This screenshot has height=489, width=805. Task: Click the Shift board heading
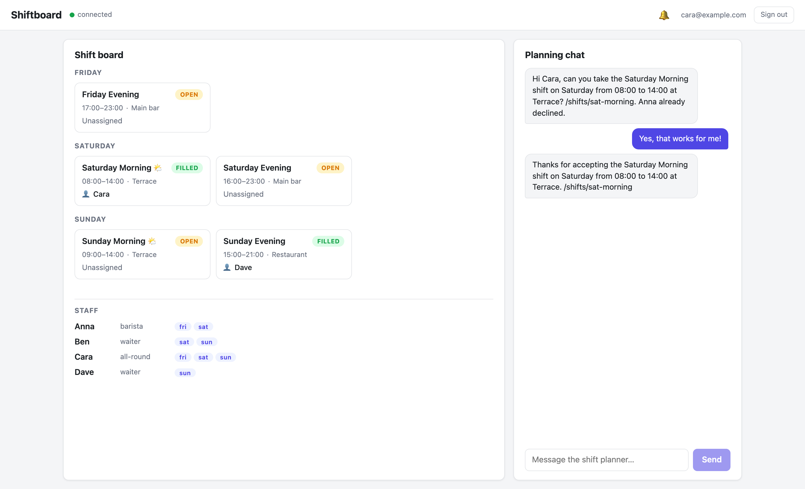click(x=99, y=55)
